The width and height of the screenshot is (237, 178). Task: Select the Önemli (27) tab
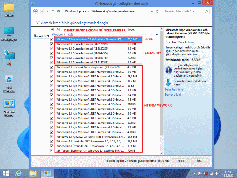pyautogui.click(x=41, y=36)
